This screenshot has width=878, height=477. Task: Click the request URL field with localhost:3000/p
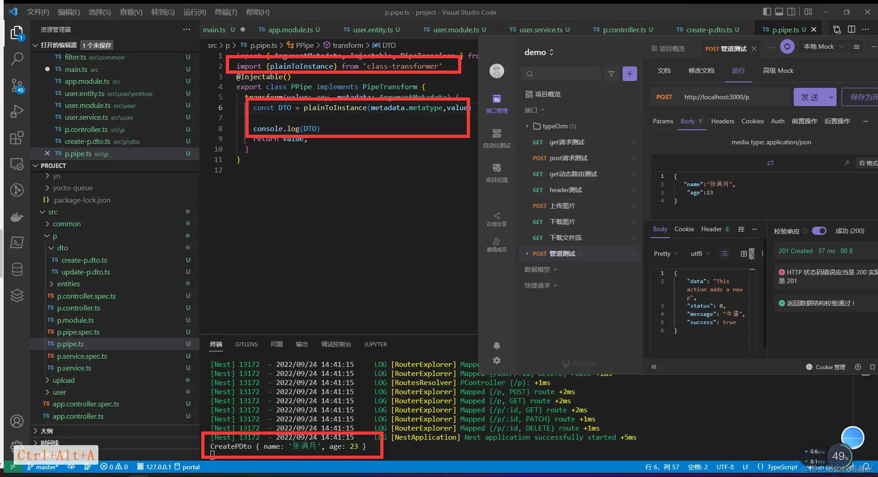point(734,97)
